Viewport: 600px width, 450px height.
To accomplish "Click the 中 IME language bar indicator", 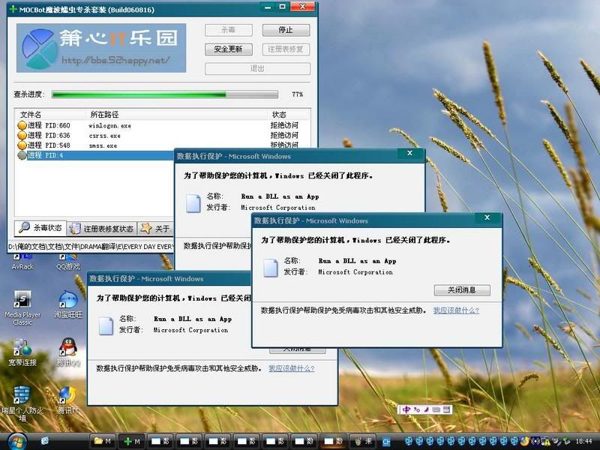I will [x=406, y=409].
